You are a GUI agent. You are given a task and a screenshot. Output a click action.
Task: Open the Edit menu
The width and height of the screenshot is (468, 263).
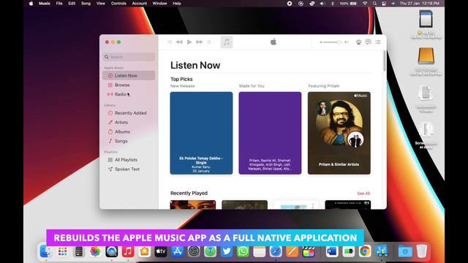pyautogui.click(x=72, y=4)
